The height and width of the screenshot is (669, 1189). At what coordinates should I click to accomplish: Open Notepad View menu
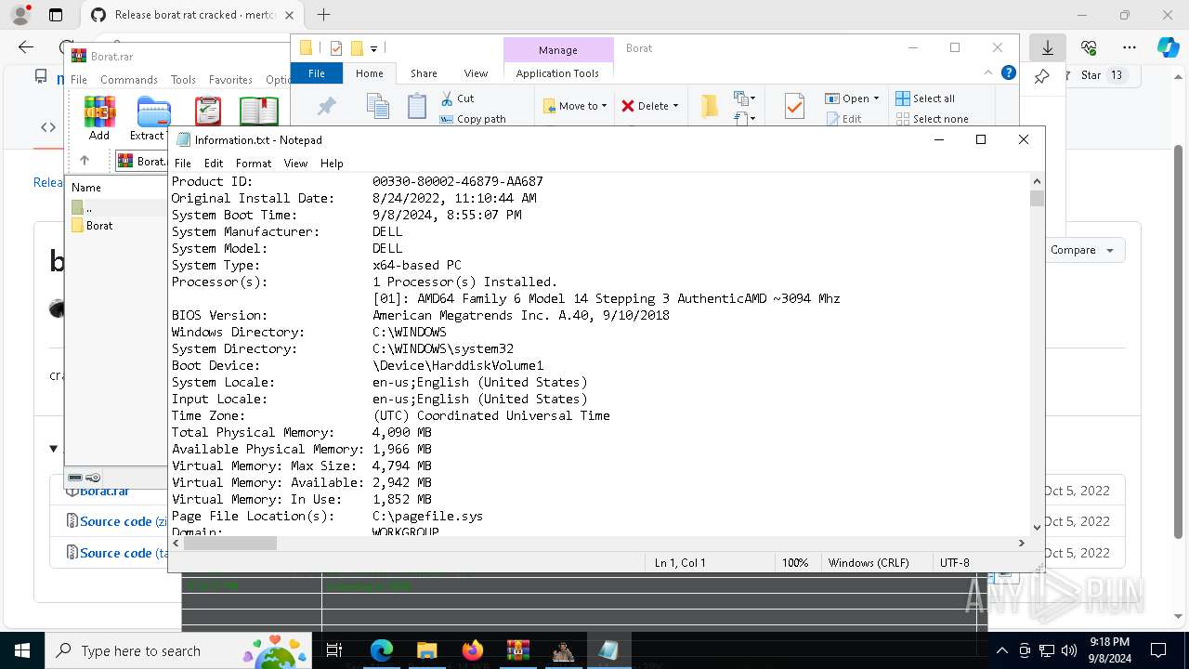point(295,163)
